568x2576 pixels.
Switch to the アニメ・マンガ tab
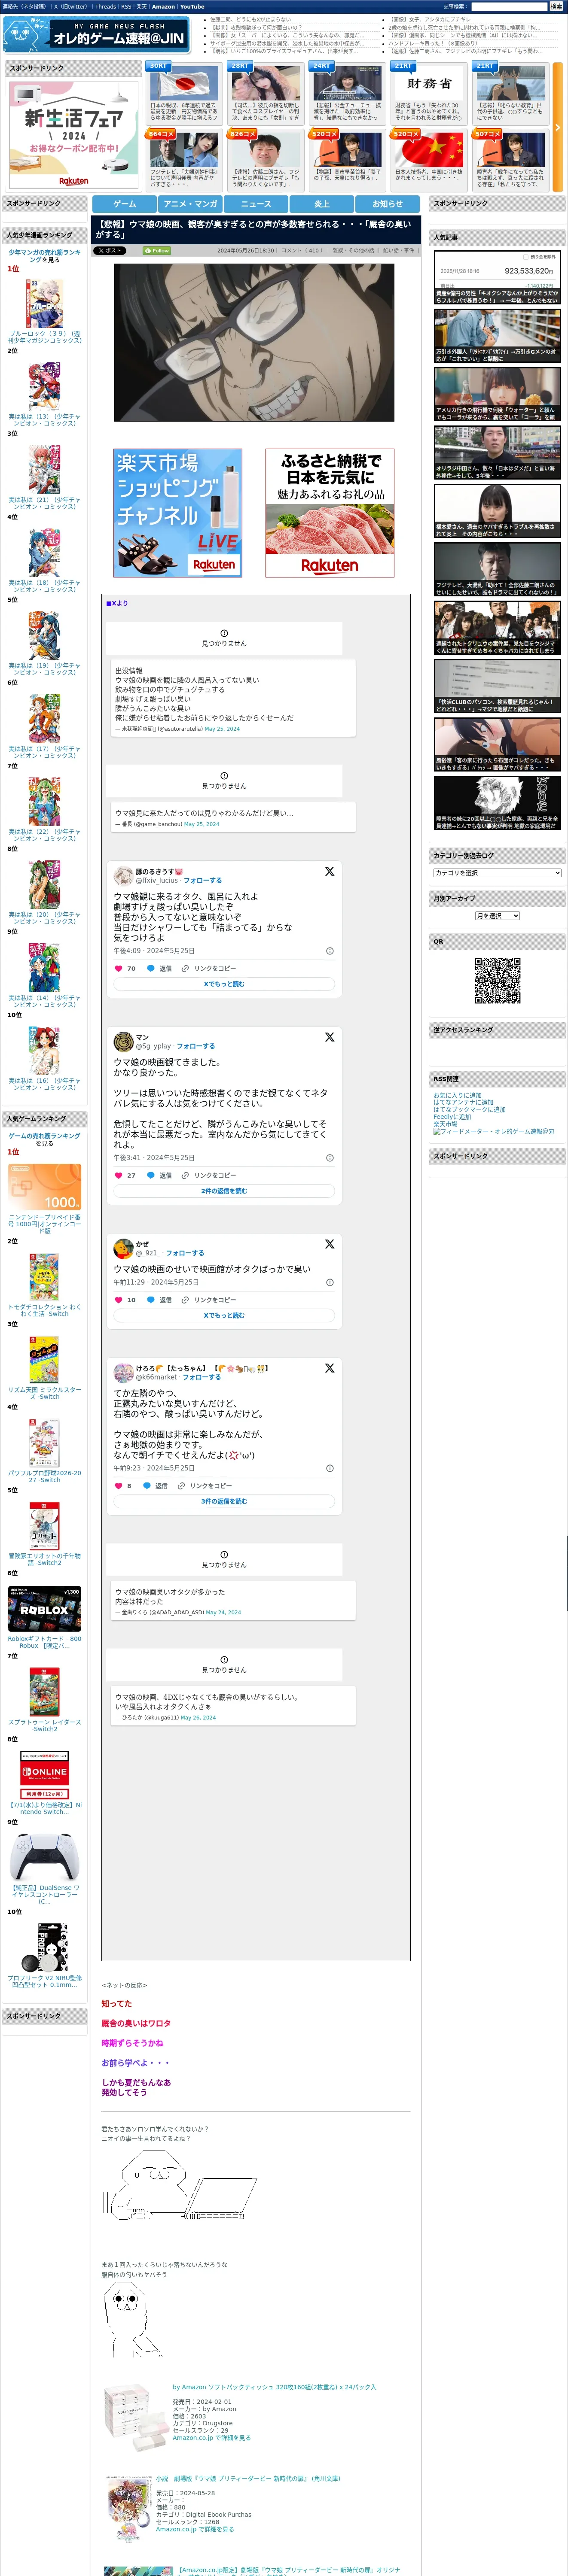190,204
